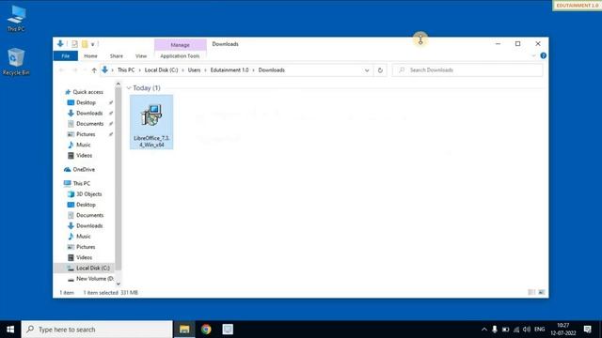Open the File ribbon tab

66,56
